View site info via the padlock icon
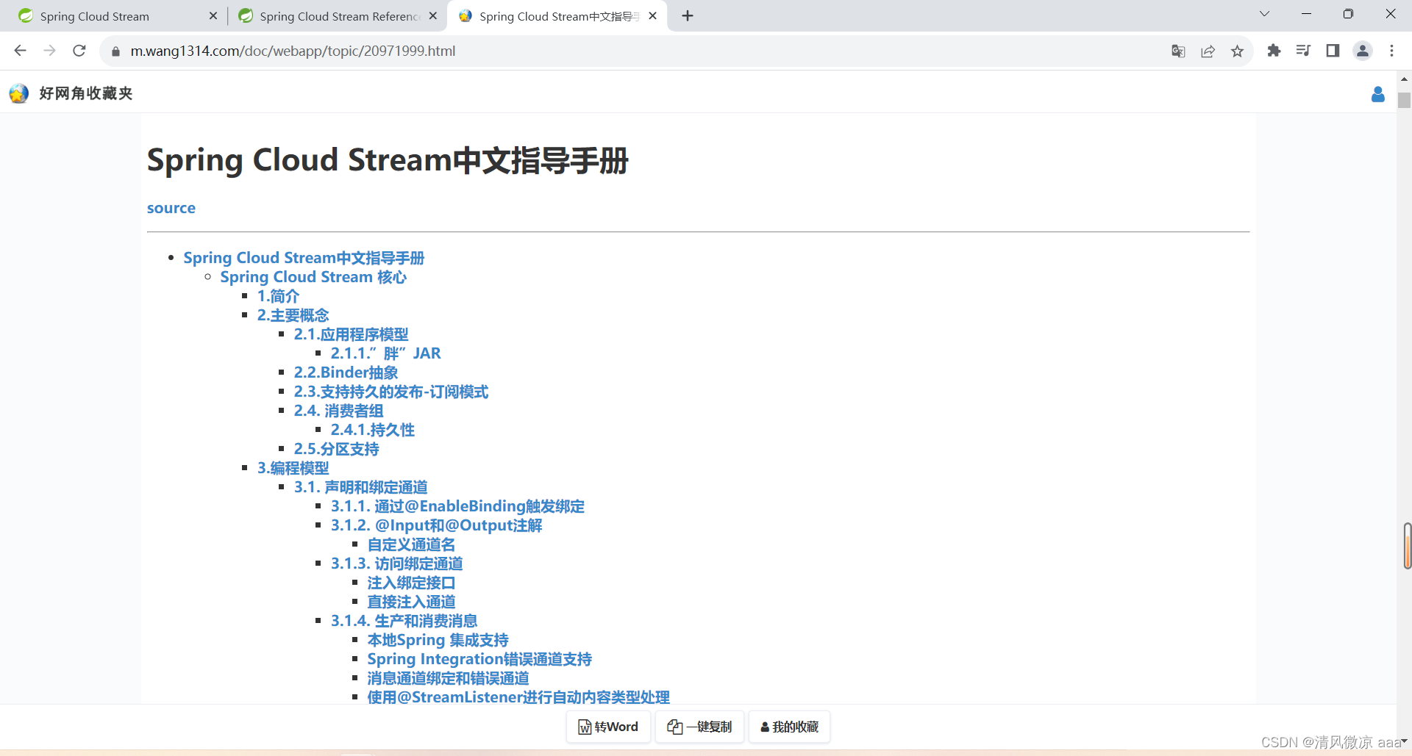This screenshot has height=756, width=1412. click(115, 51)
